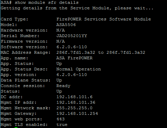The width and height of the screenshot is (167, 128).
Task: Click the App. name value ASA FirePOWER
Action: point(74,58)
